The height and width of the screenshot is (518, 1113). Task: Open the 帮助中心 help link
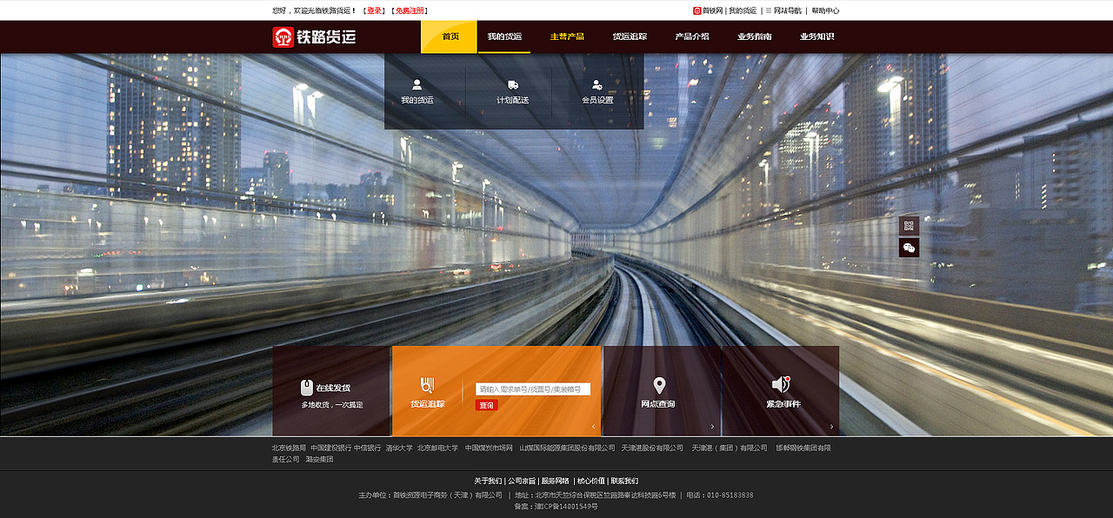click(x=825, y=11)
